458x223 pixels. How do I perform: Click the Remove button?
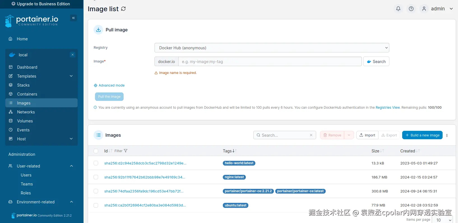pos(332,135)
